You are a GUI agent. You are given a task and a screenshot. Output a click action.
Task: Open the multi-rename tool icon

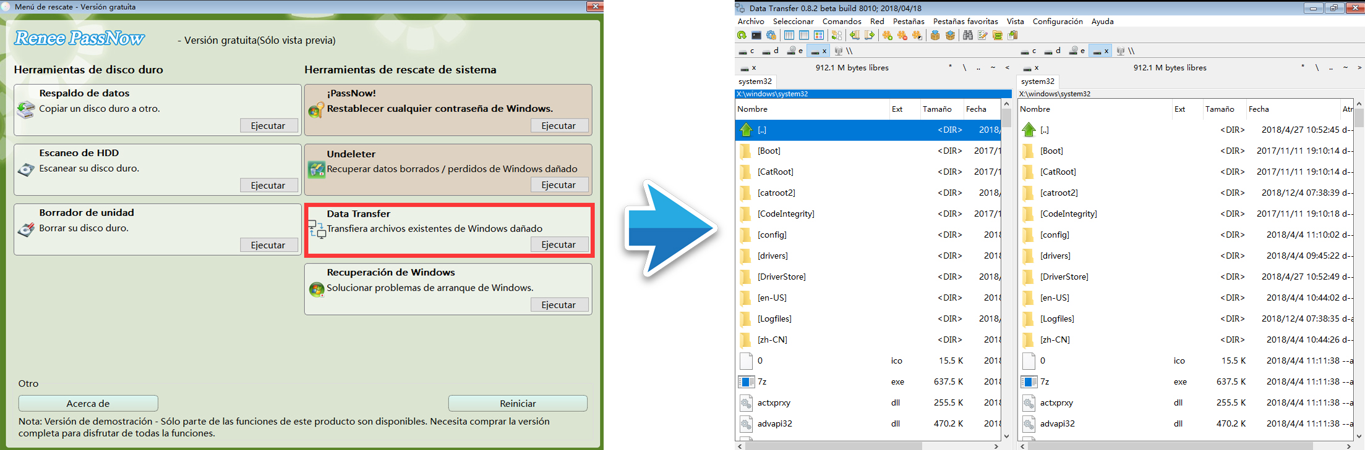[x=983, y=35]
